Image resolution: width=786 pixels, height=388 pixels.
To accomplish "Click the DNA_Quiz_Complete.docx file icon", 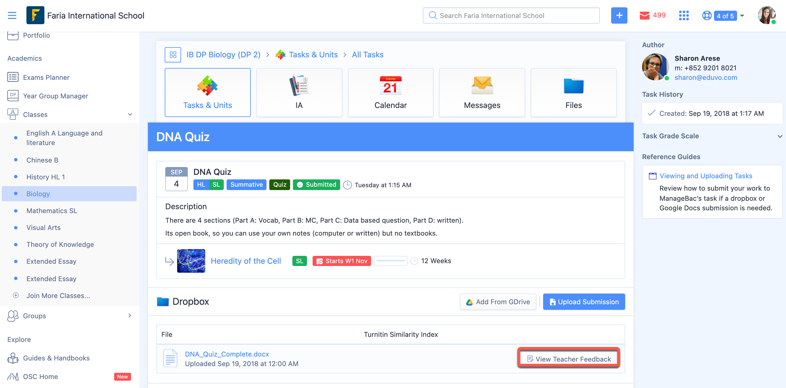I will pos(170,358).
